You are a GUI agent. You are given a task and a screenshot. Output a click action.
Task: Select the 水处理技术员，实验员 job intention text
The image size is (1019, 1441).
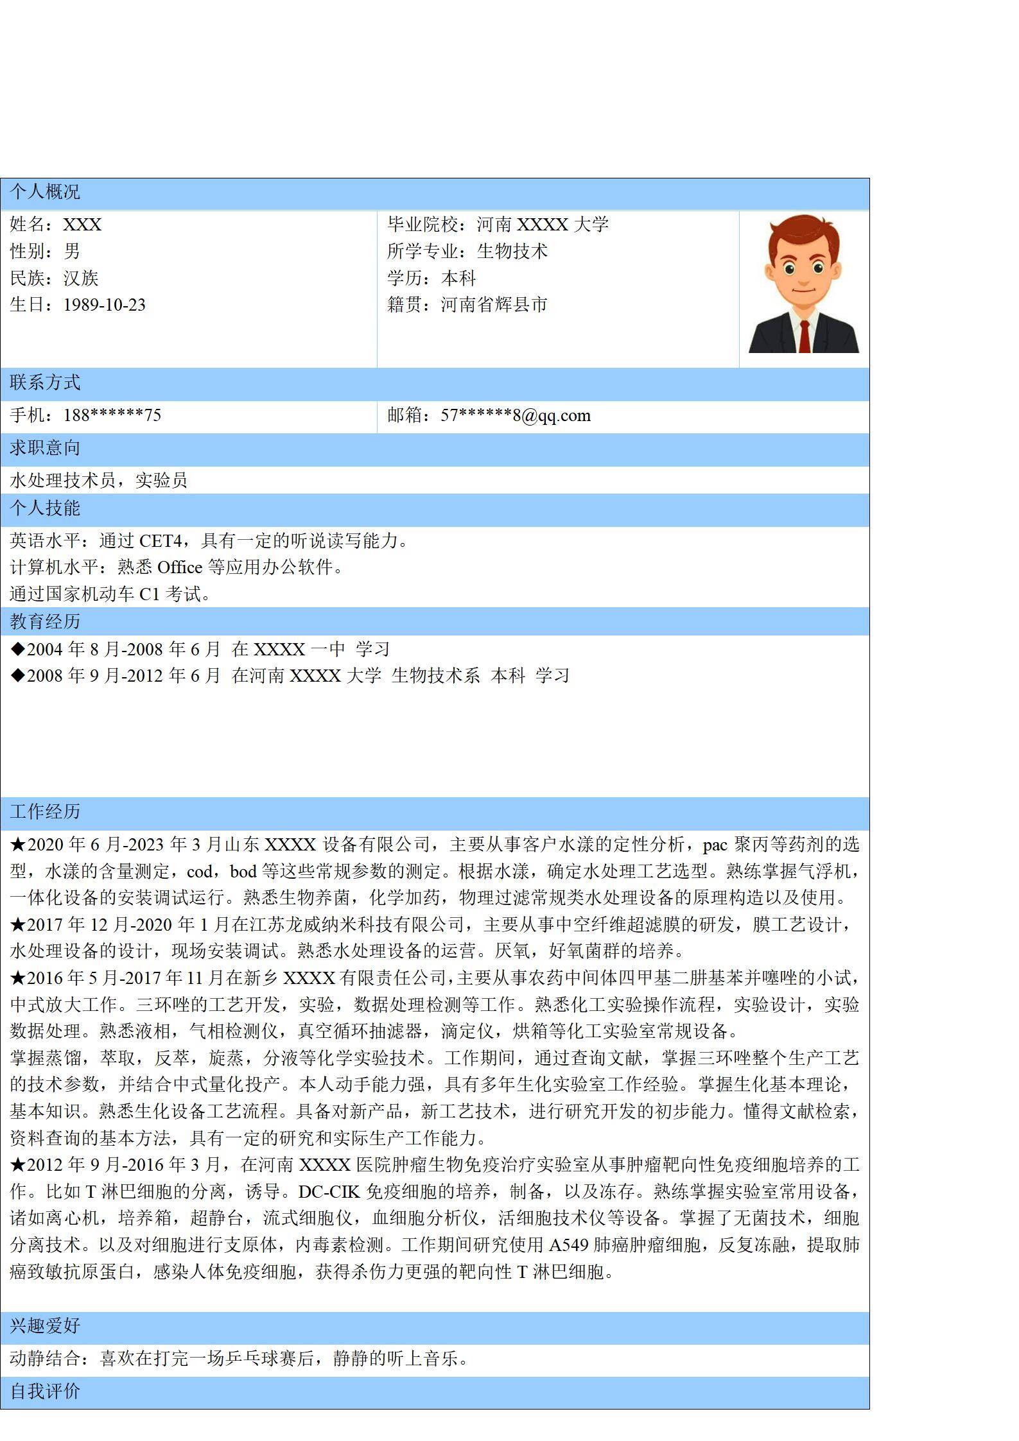[x=98, y=480]
